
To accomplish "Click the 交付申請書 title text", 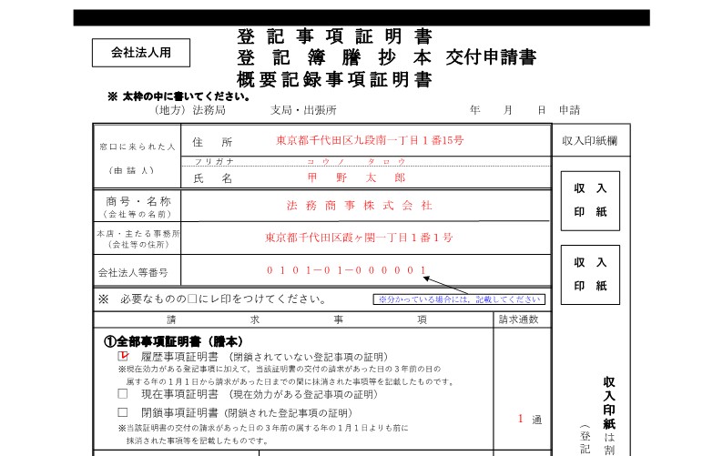I will click(x=491, y=57).
